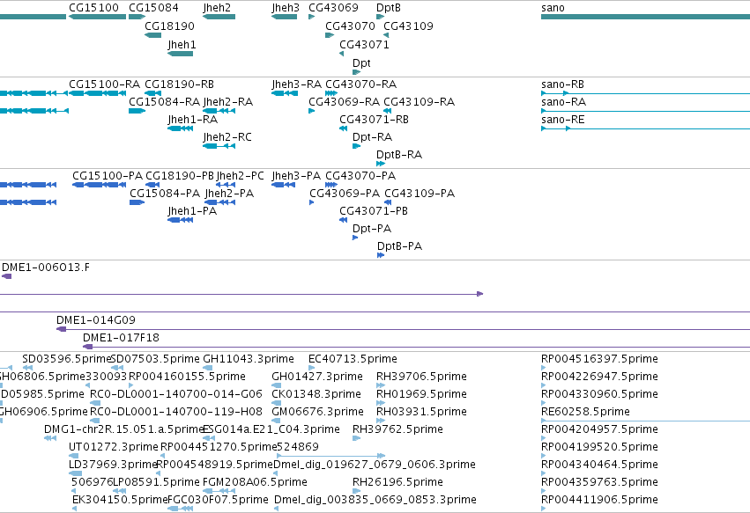The height and width of the screenshot is (513, 750).
Task: Click the DptB gene label
Action: click(x=389, y=8)
